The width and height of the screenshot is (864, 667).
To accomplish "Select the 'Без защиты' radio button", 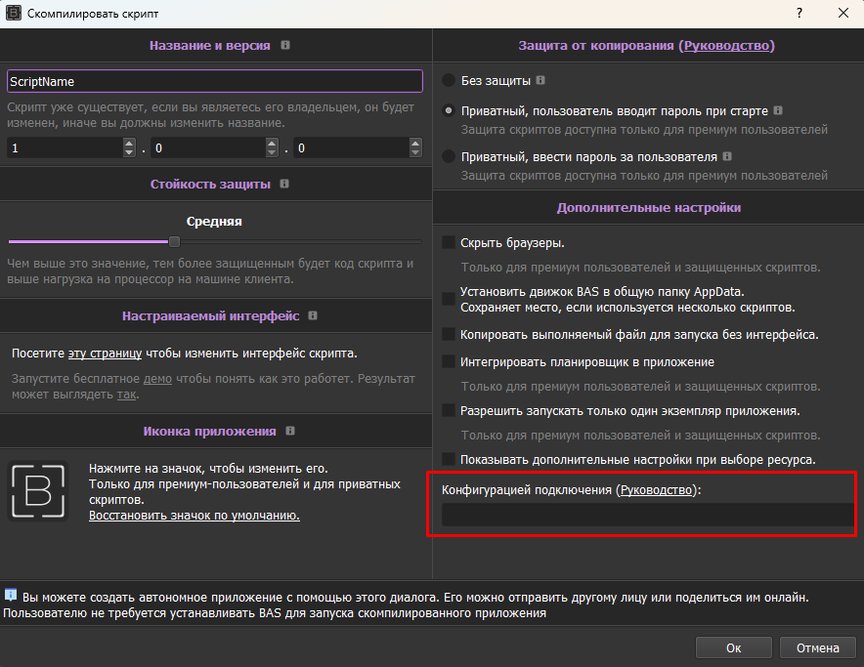I will point(449,80).
